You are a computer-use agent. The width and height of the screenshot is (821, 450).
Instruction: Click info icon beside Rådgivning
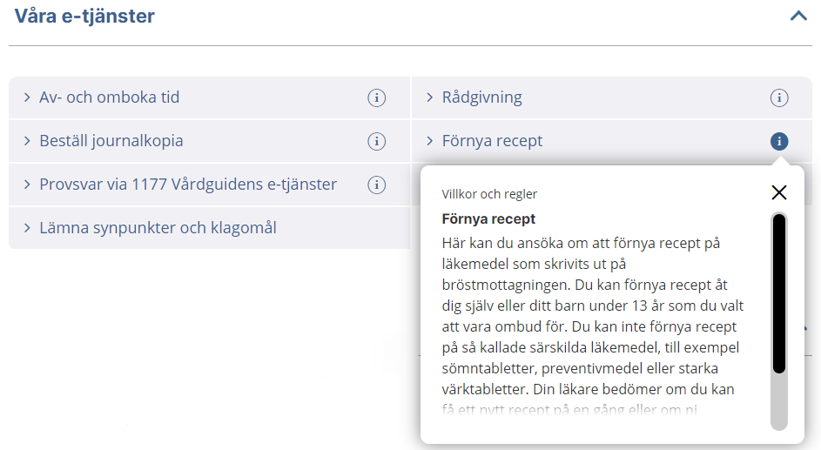pos(779,97)
